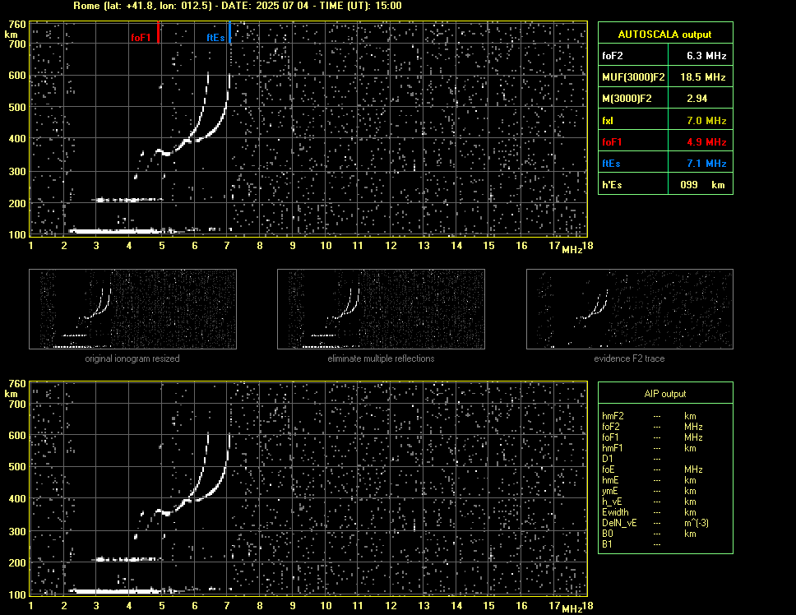796x615 pixels.
Task: Click the 'M(3000)F2' label
Action: click(x=627, y=99)
